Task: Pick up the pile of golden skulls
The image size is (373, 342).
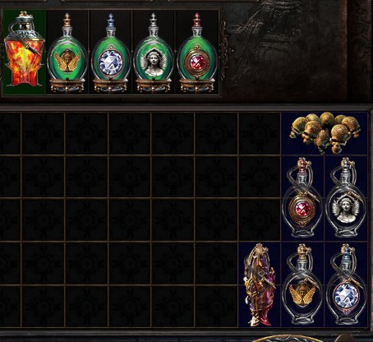Action: [x=325, y=132]
